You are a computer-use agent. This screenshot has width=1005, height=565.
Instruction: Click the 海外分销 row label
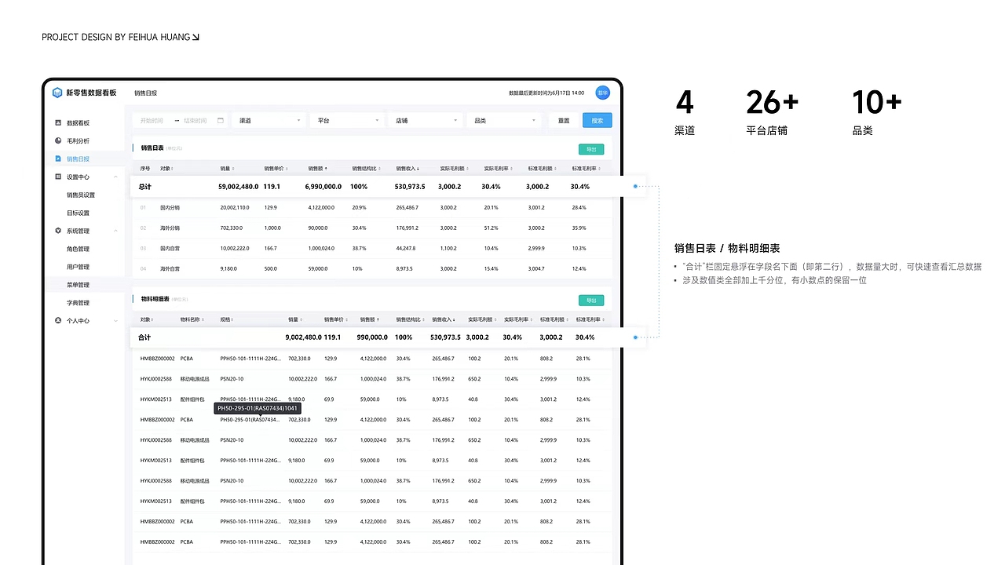click(x=170, y=228)
